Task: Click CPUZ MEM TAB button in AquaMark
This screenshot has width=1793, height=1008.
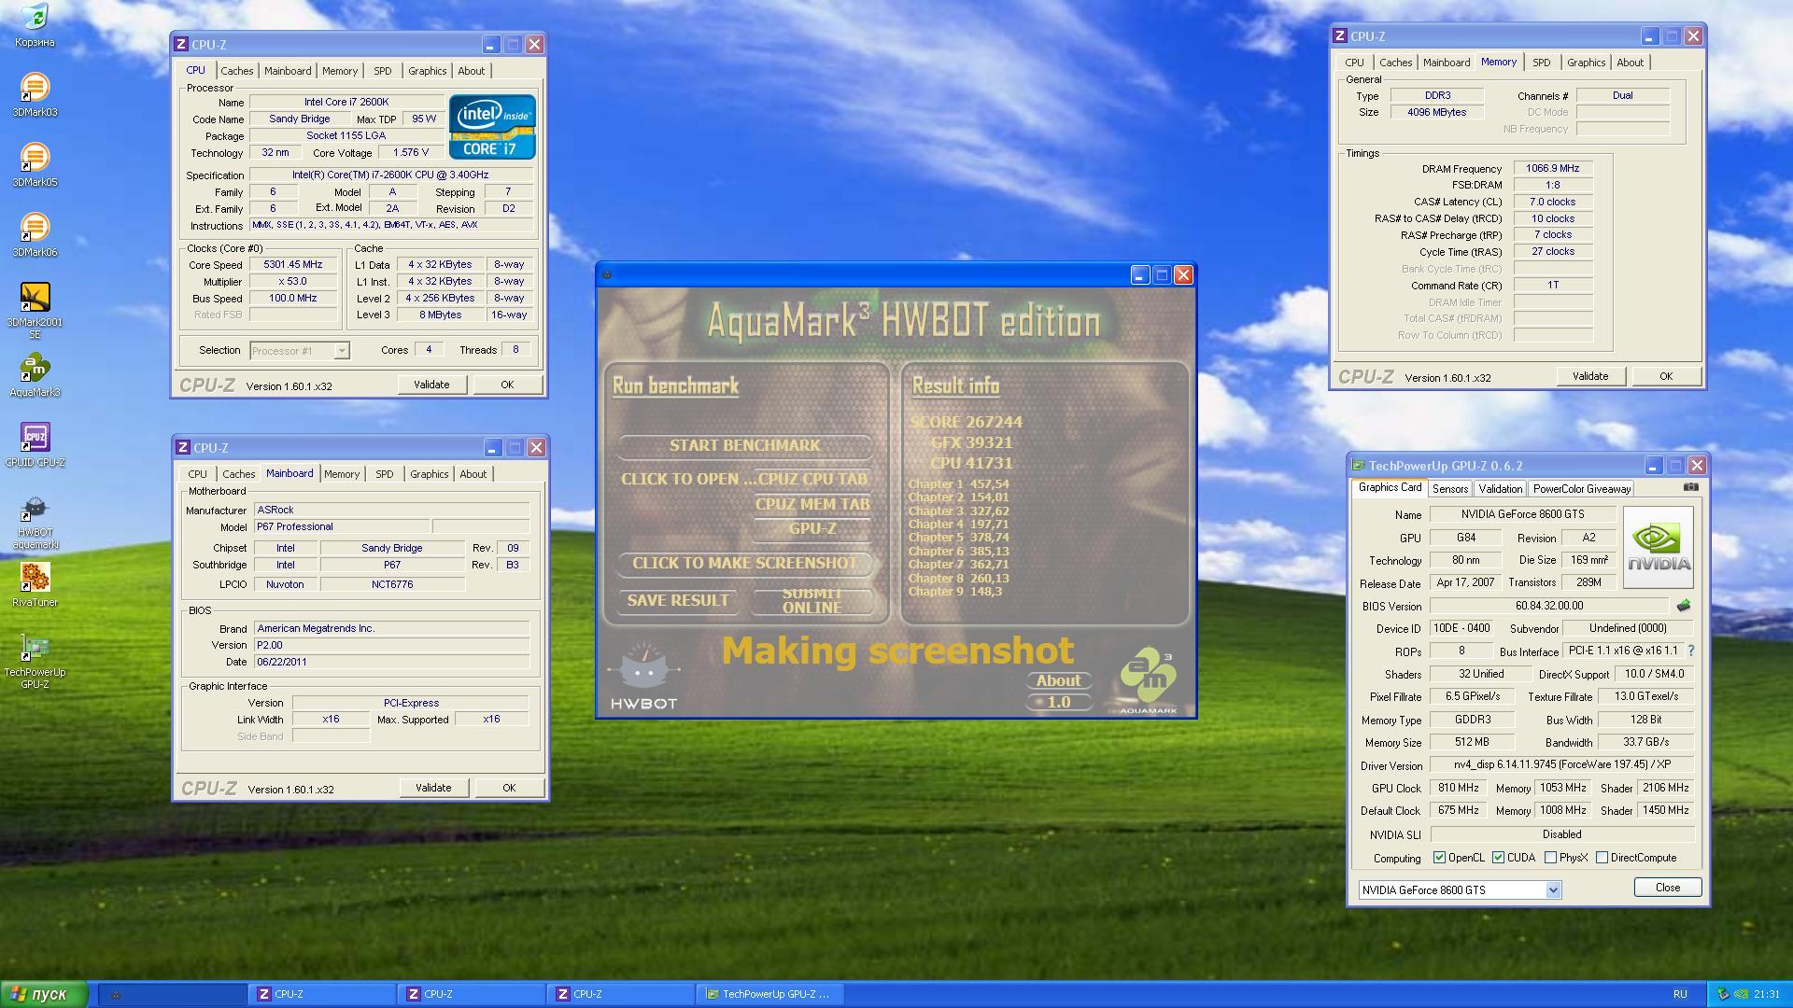Action: [x=812, y=504]
